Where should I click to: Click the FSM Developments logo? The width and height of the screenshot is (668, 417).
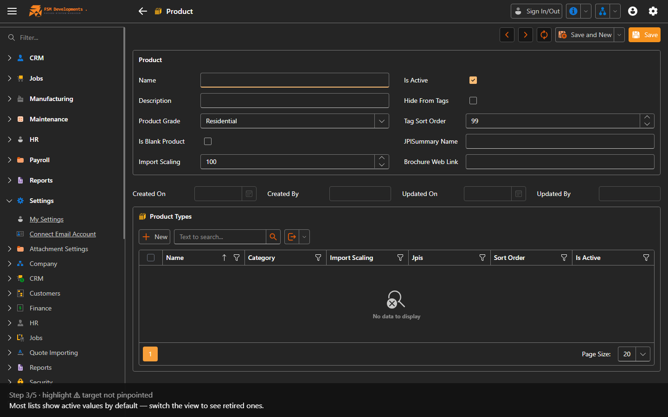point(58,11)
